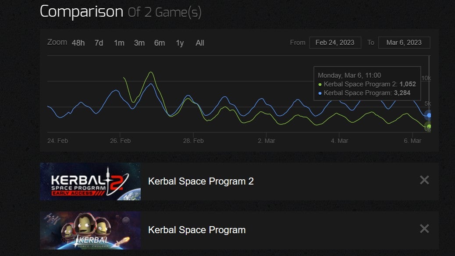Image resolution: width=455 pixels, height=256 pixels.
Task: Switch to the 1m zoom view
Action: pos(119,43)
